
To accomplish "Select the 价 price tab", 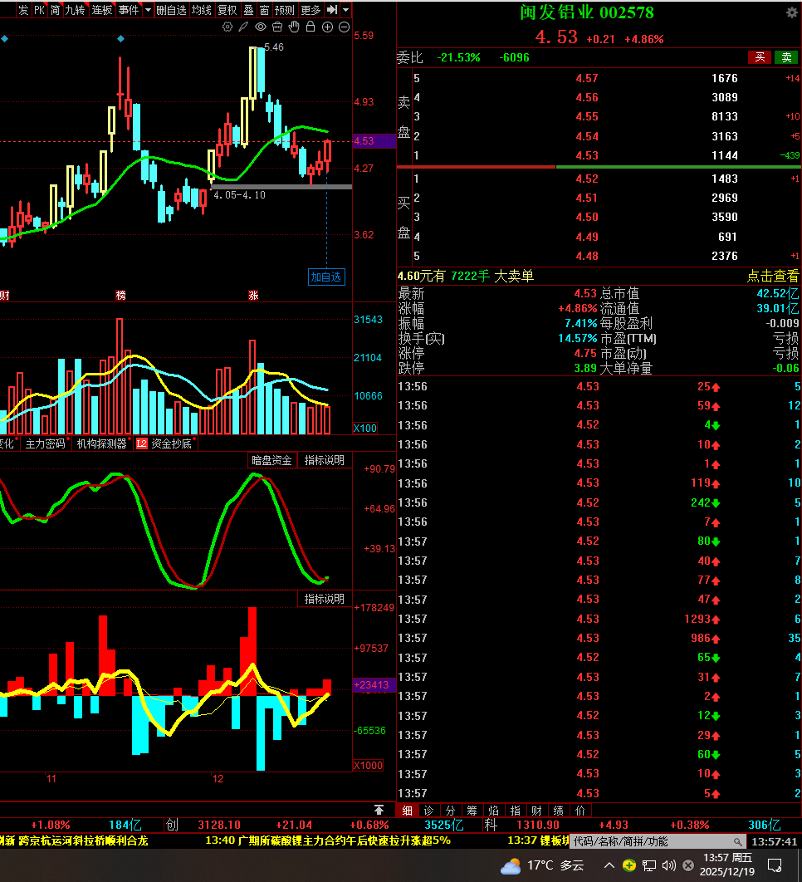I will [x=580, y=810].
